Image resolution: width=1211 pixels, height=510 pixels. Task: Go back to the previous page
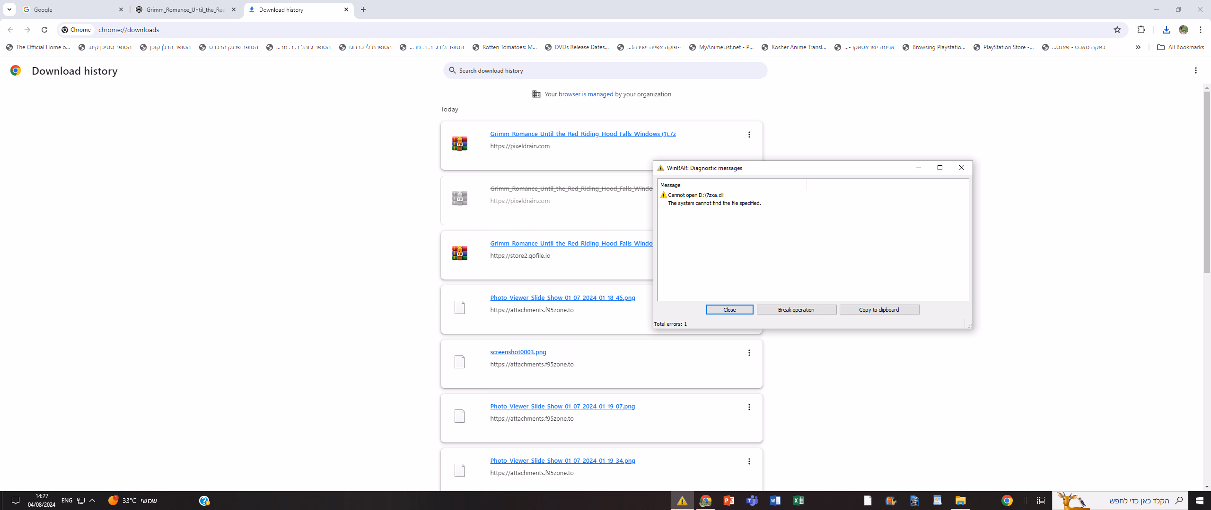(10, 30)
